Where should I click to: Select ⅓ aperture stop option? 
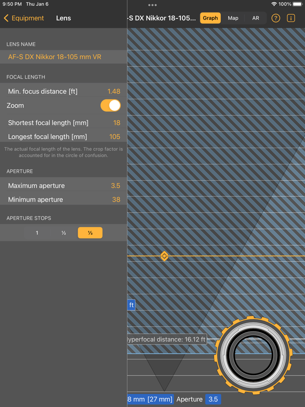[x=90, y=233]
